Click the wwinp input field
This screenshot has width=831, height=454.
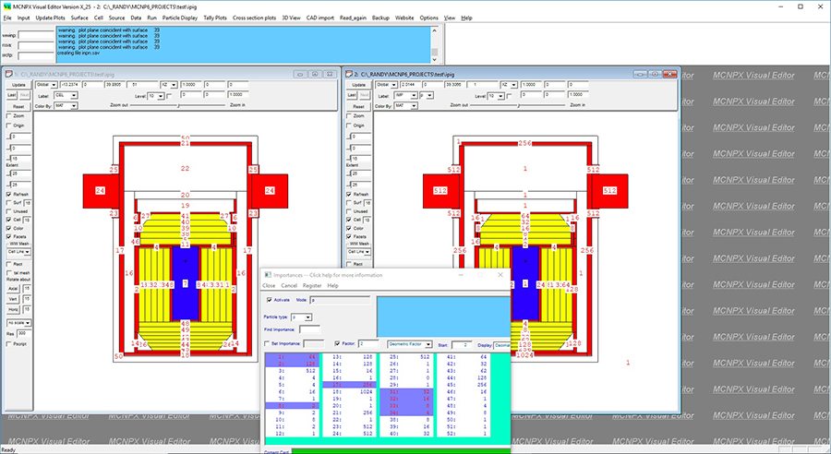[35, 35]
